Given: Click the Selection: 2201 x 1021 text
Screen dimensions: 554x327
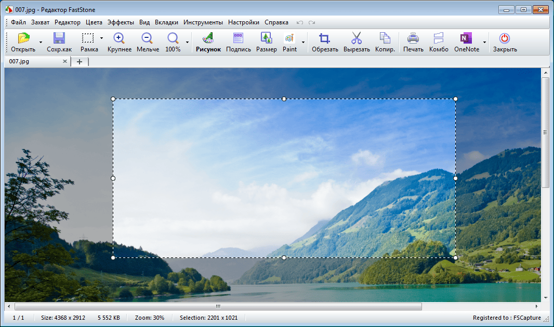Looking at the screenshot, I should [x=208, y=318].
